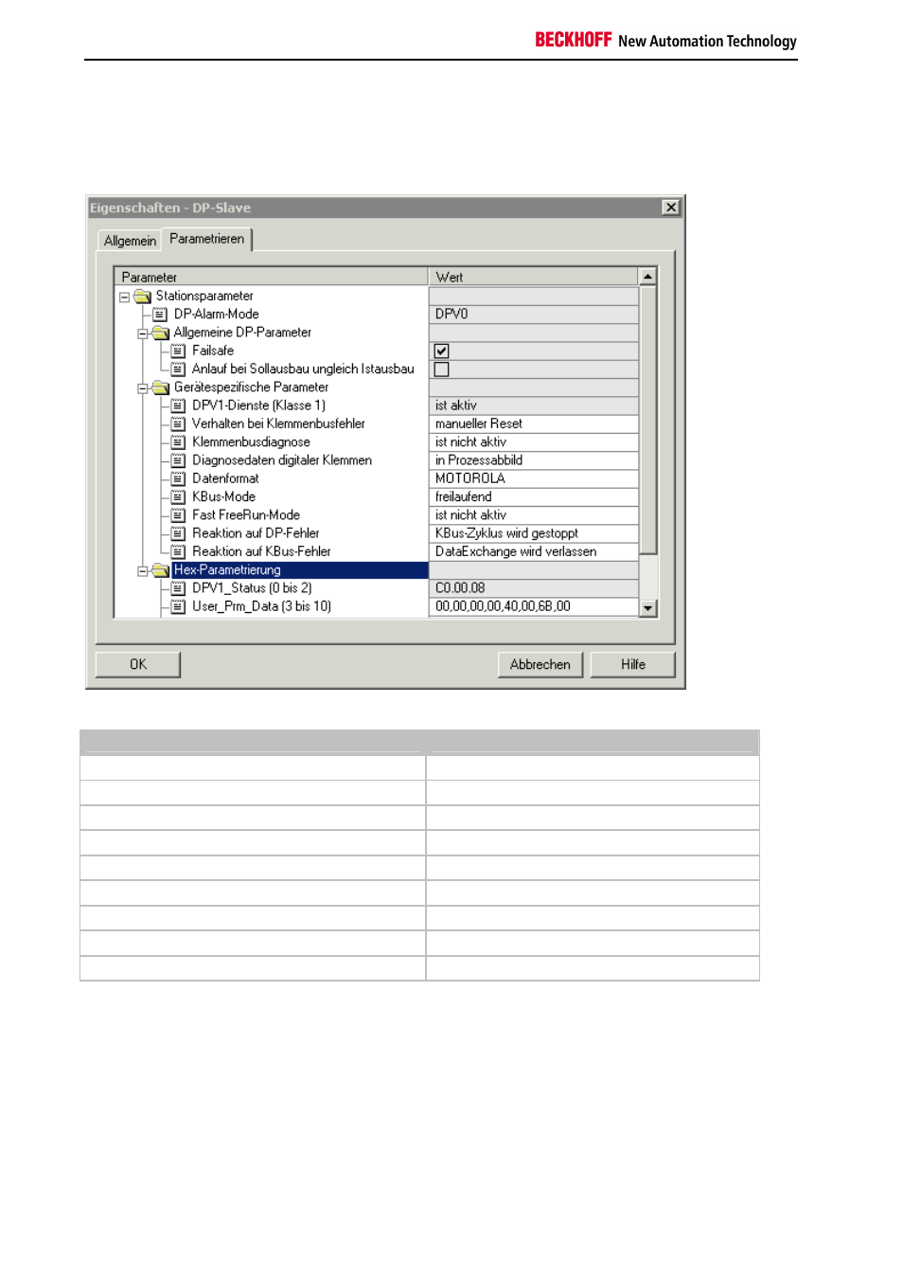Click the scroll down arrow
This screenshot has width=903, height=1279.
[648, 608]
